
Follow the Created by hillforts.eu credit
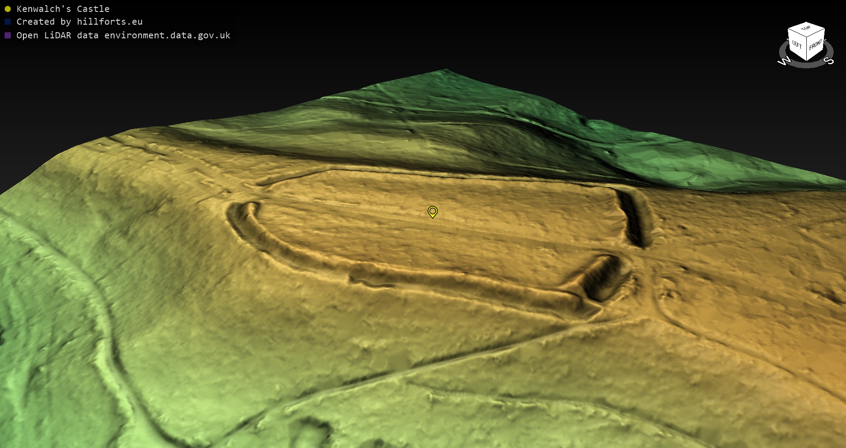[x=79, y=22]
